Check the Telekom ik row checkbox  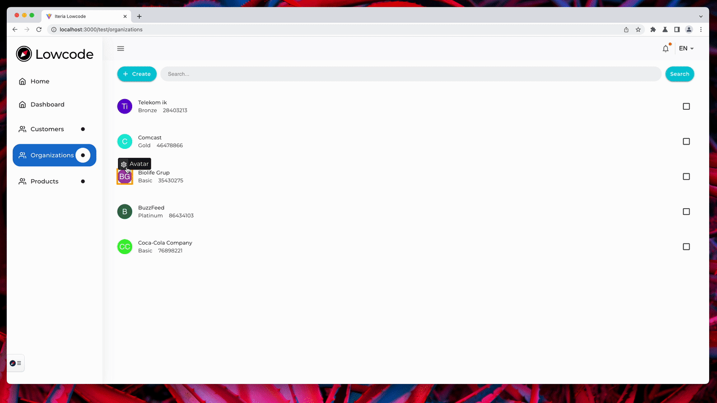(686, 106)
